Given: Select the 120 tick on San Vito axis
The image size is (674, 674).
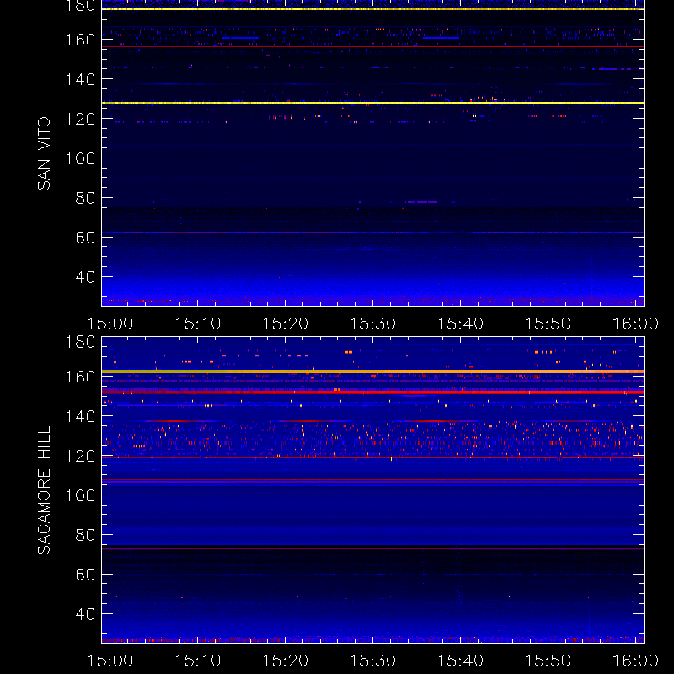Looking at the screenshot, I should (80, 119).
